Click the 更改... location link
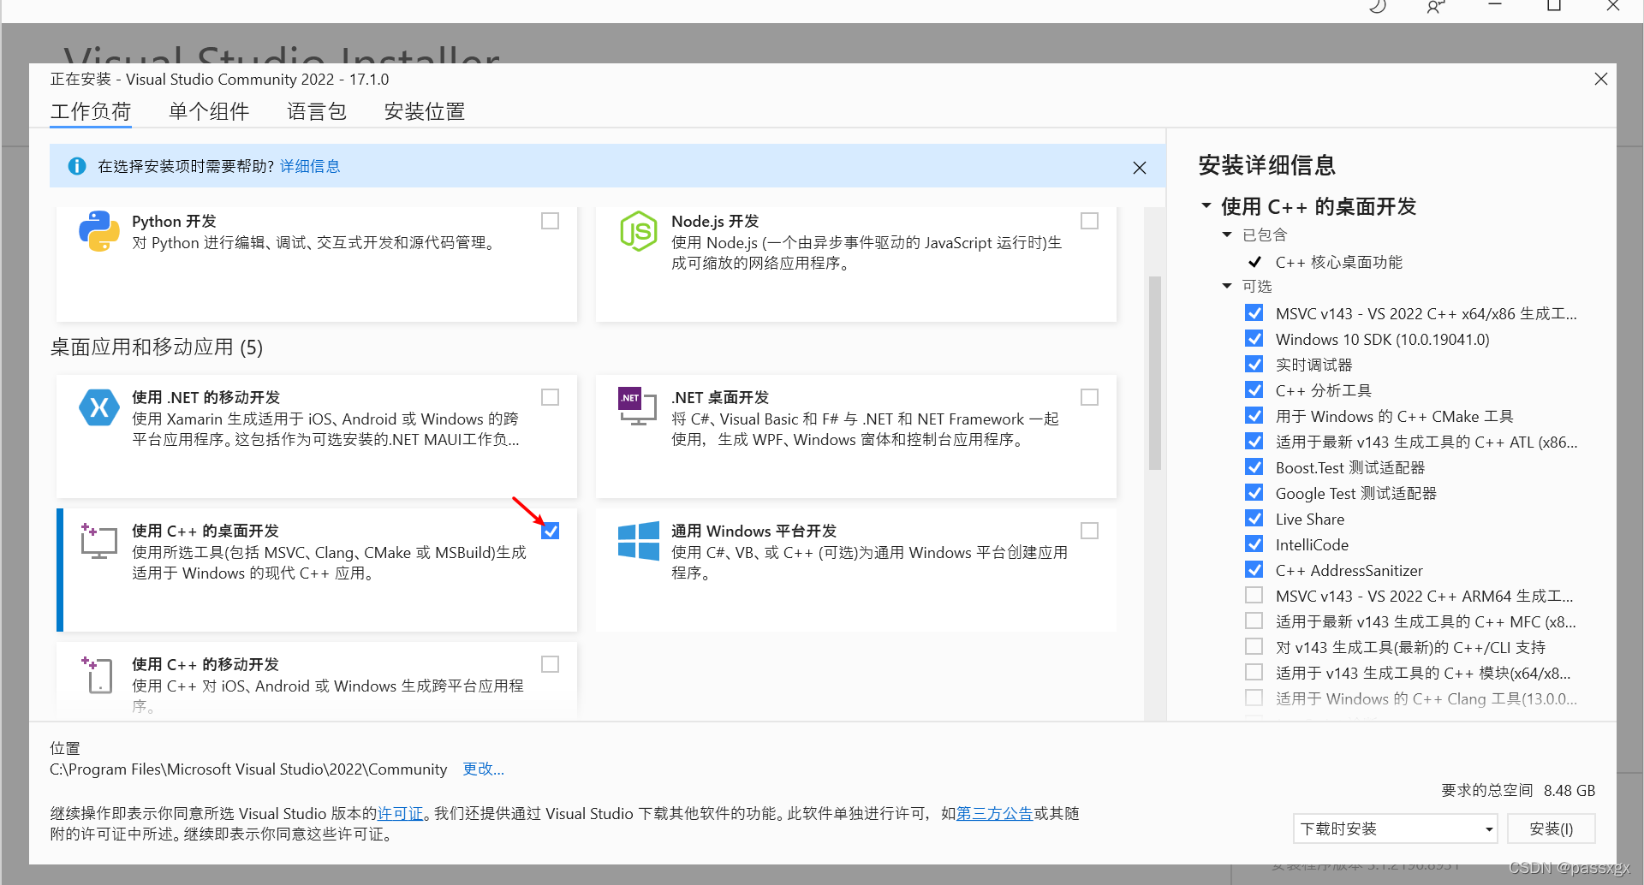 coord(484,769)
